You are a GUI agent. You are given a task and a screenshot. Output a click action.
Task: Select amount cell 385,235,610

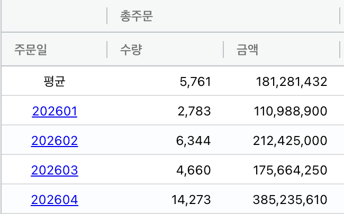tap(290, 200)
